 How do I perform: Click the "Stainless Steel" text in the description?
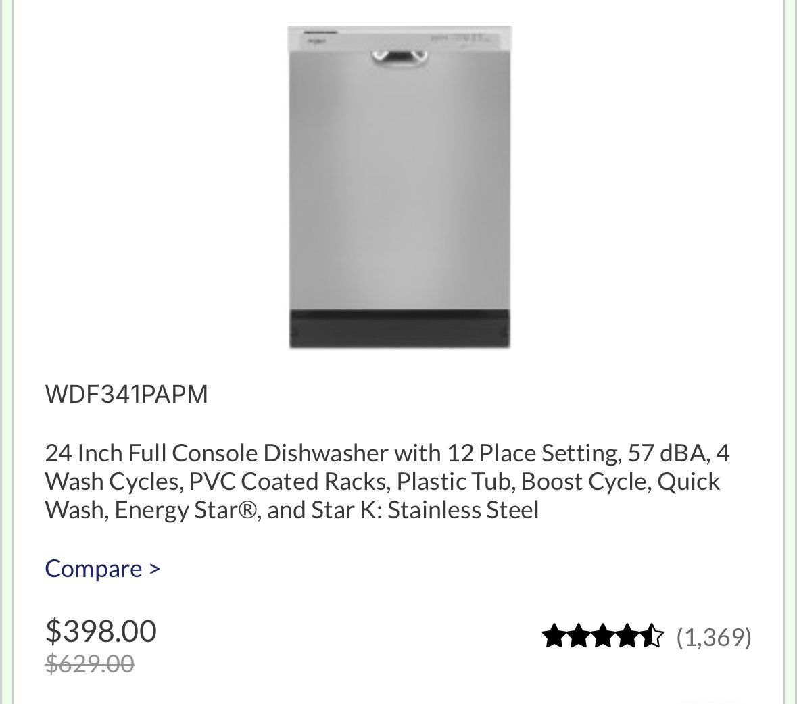(x=463, y=509)
